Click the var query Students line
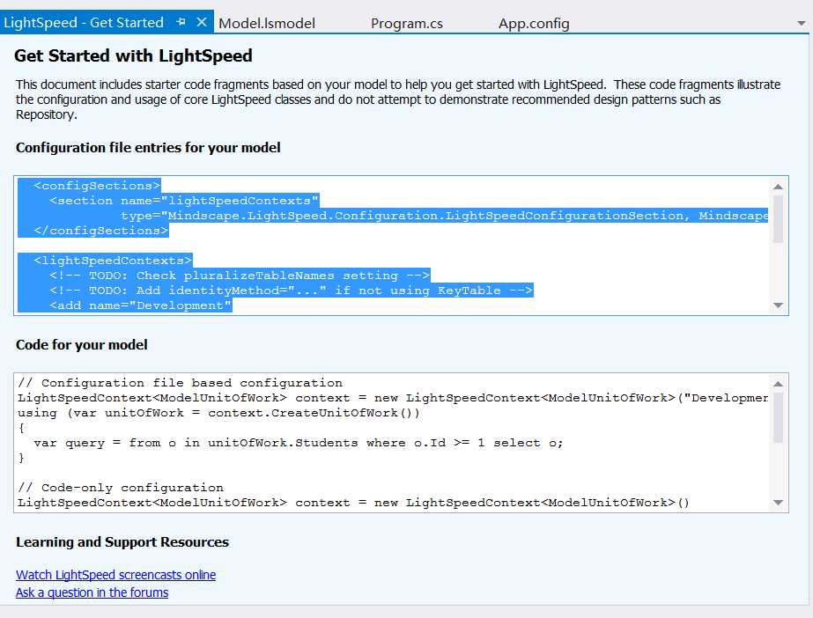The height and width of the screenshot is (618, 813). click(298, 443)
